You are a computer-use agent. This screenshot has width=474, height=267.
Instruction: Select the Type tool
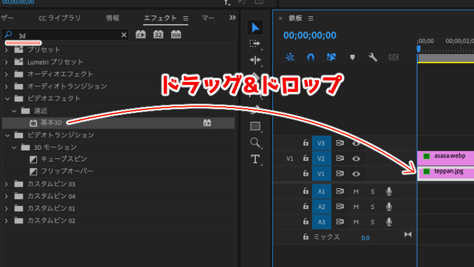click(x=255, y=159)
